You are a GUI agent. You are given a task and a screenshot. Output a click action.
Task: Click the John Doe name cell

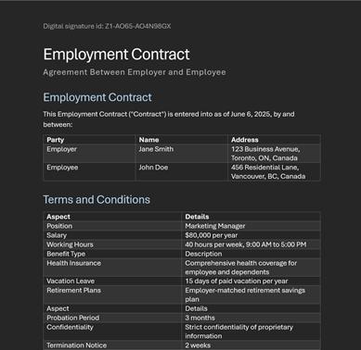pyautogui.click(x=181, y=171)
